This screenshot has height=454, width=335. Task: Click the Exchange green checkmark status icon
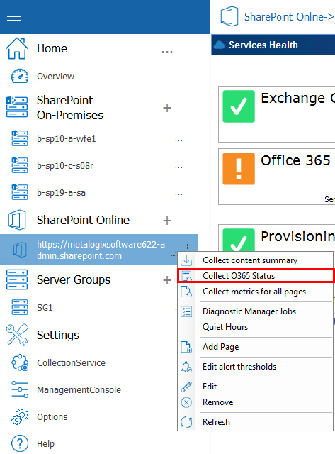pos(239,106)
